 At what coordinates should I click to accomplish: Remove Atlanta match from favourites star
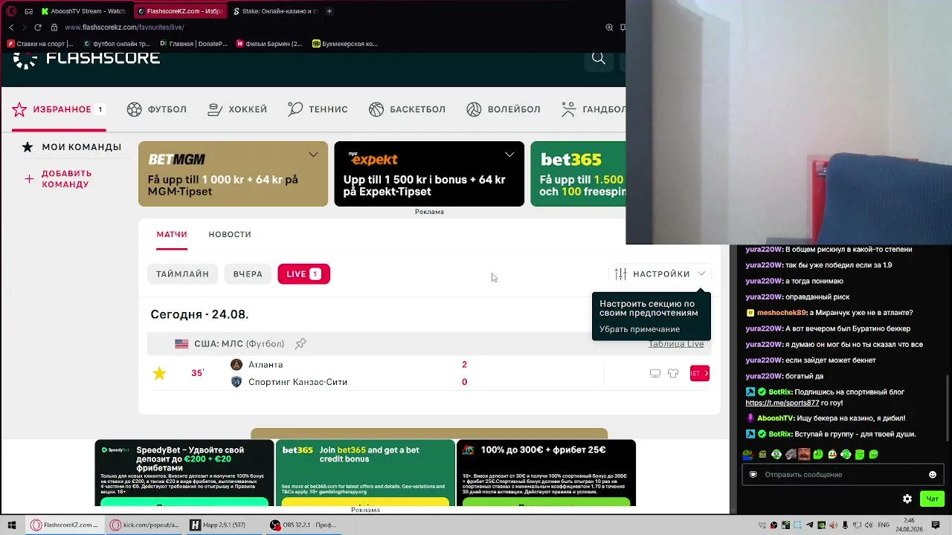tap(159, 373)
